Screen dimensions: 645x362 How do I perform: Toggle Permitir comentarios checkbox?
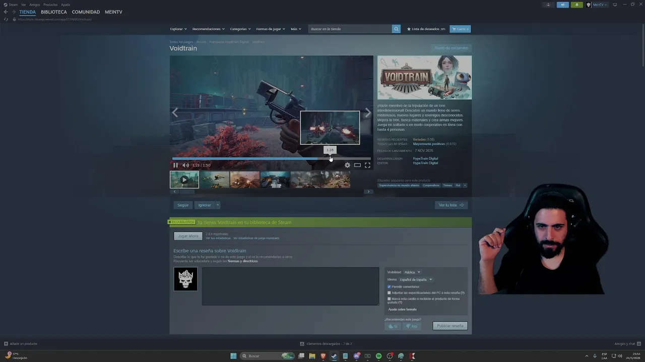[x=389, y=287]
